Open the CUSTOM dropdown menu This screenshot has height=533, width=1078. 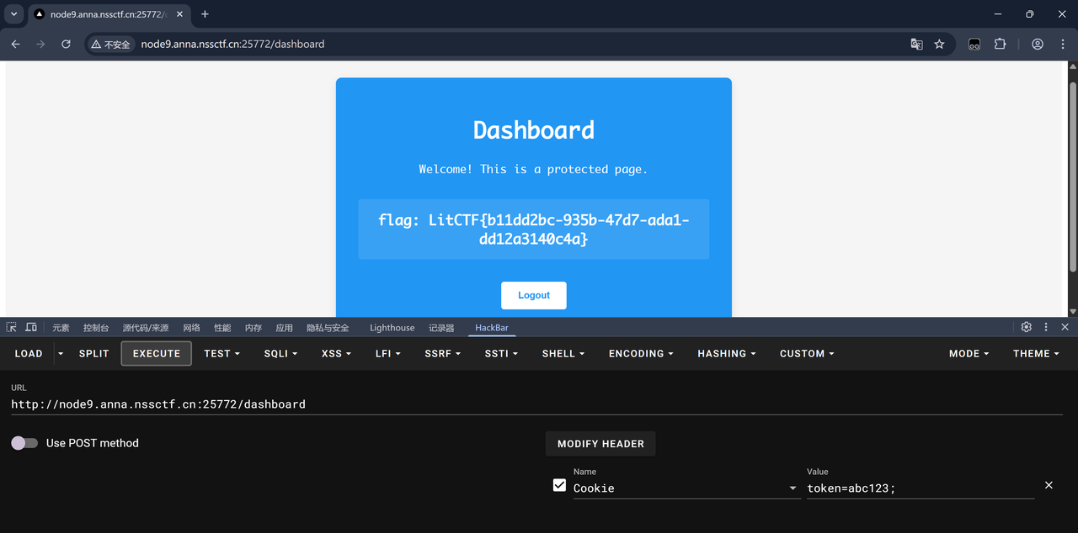[x=807, y=354]
